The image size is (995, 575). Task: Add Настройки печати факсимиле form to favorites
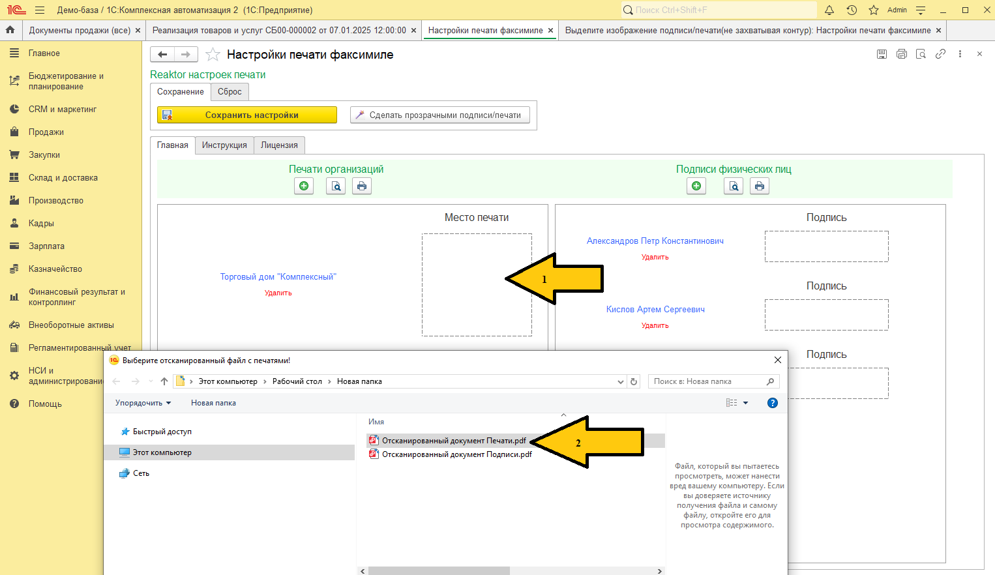(x=213, y=55)
